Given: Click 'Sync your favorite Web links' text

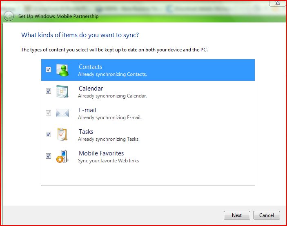Looking at the screenshot, I should [x=108, y=161].
